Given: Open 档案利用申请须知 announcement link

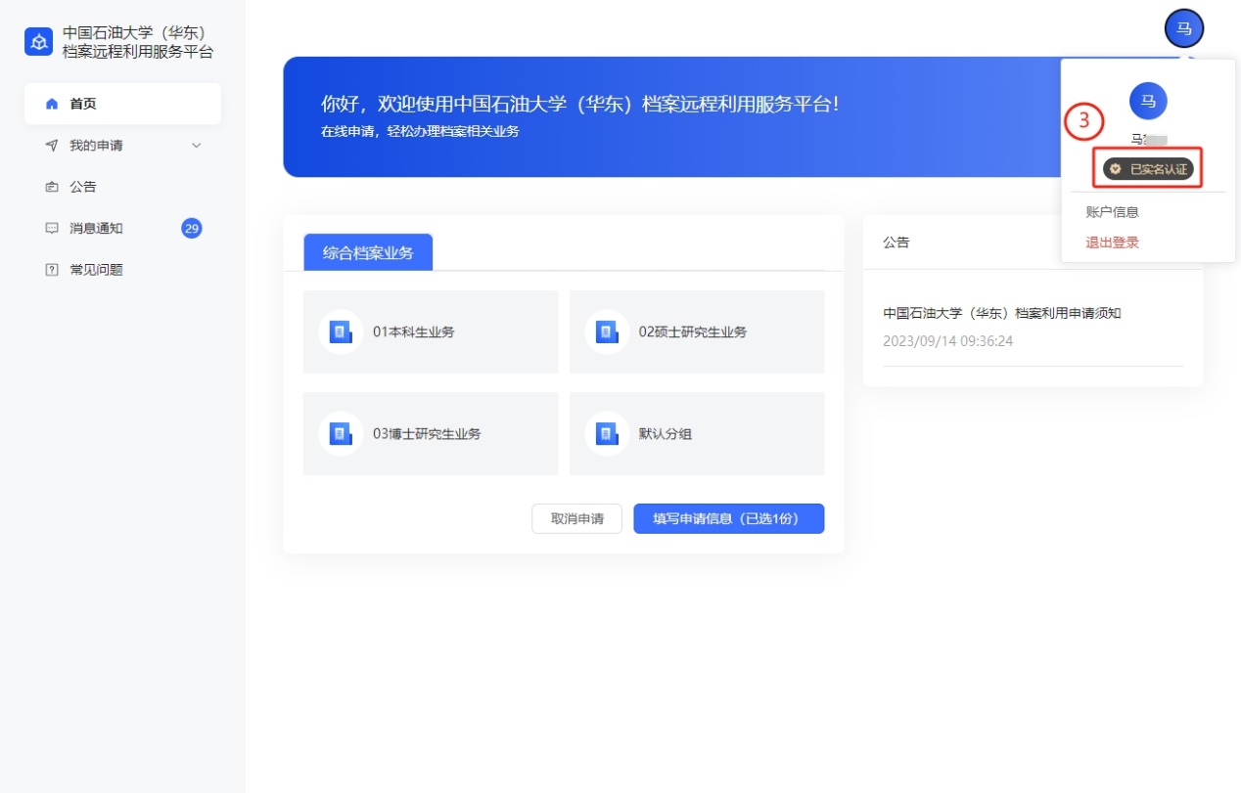Looking at the screenshot, I should click(x=1001, y=313).
